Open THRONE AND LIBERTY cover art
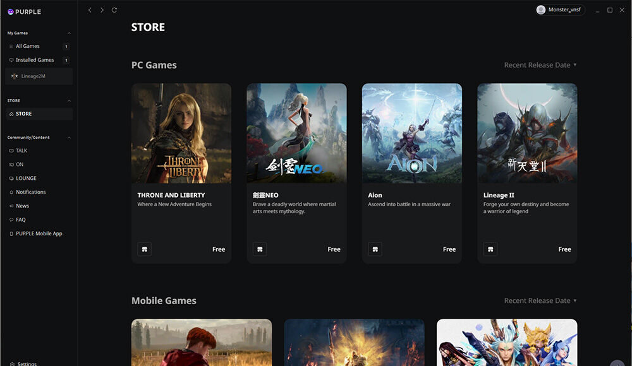Image resolution: width=632 pixels, height=366 pixels. (181, 133)
